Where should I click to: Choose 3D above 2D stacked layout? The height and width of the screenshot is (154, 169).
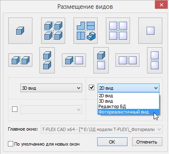click(101, 60)
